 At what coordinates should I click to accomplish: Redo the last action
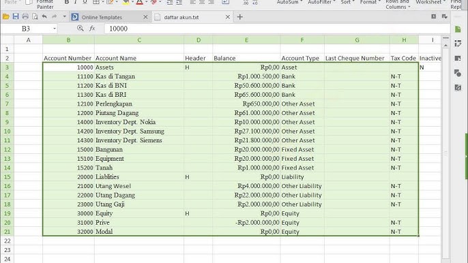coord(55,17)
